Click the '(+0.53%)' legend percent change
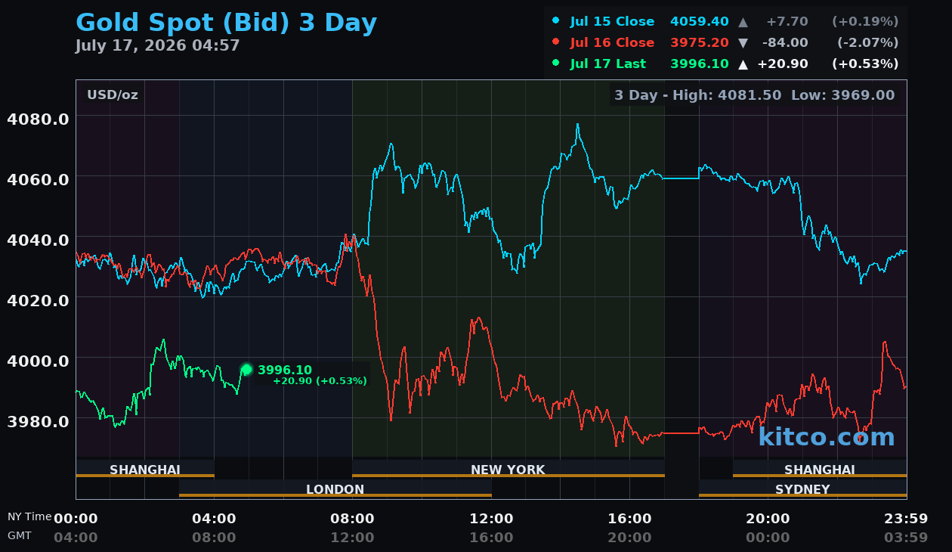Image resolution: width=952 pixels, height=552 pixels. click(x=865, y=64)
